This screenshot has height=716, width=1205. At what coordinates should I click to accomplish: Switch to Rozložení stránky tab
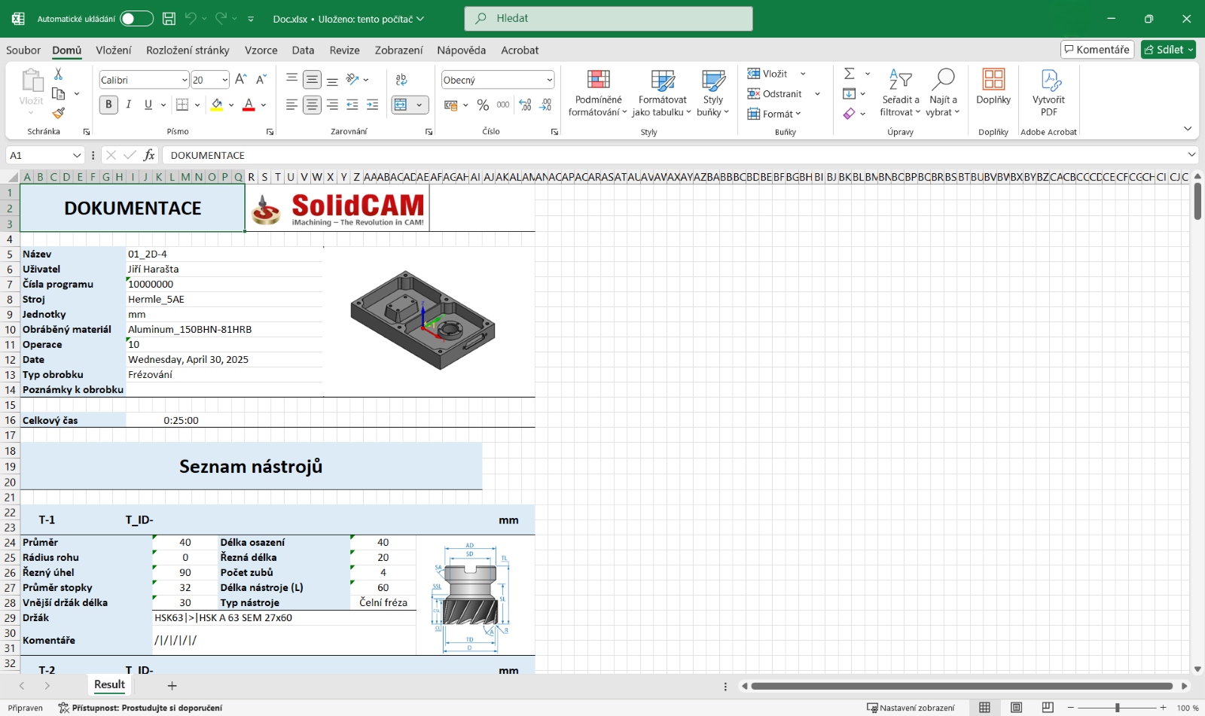(x=188, y=50)
